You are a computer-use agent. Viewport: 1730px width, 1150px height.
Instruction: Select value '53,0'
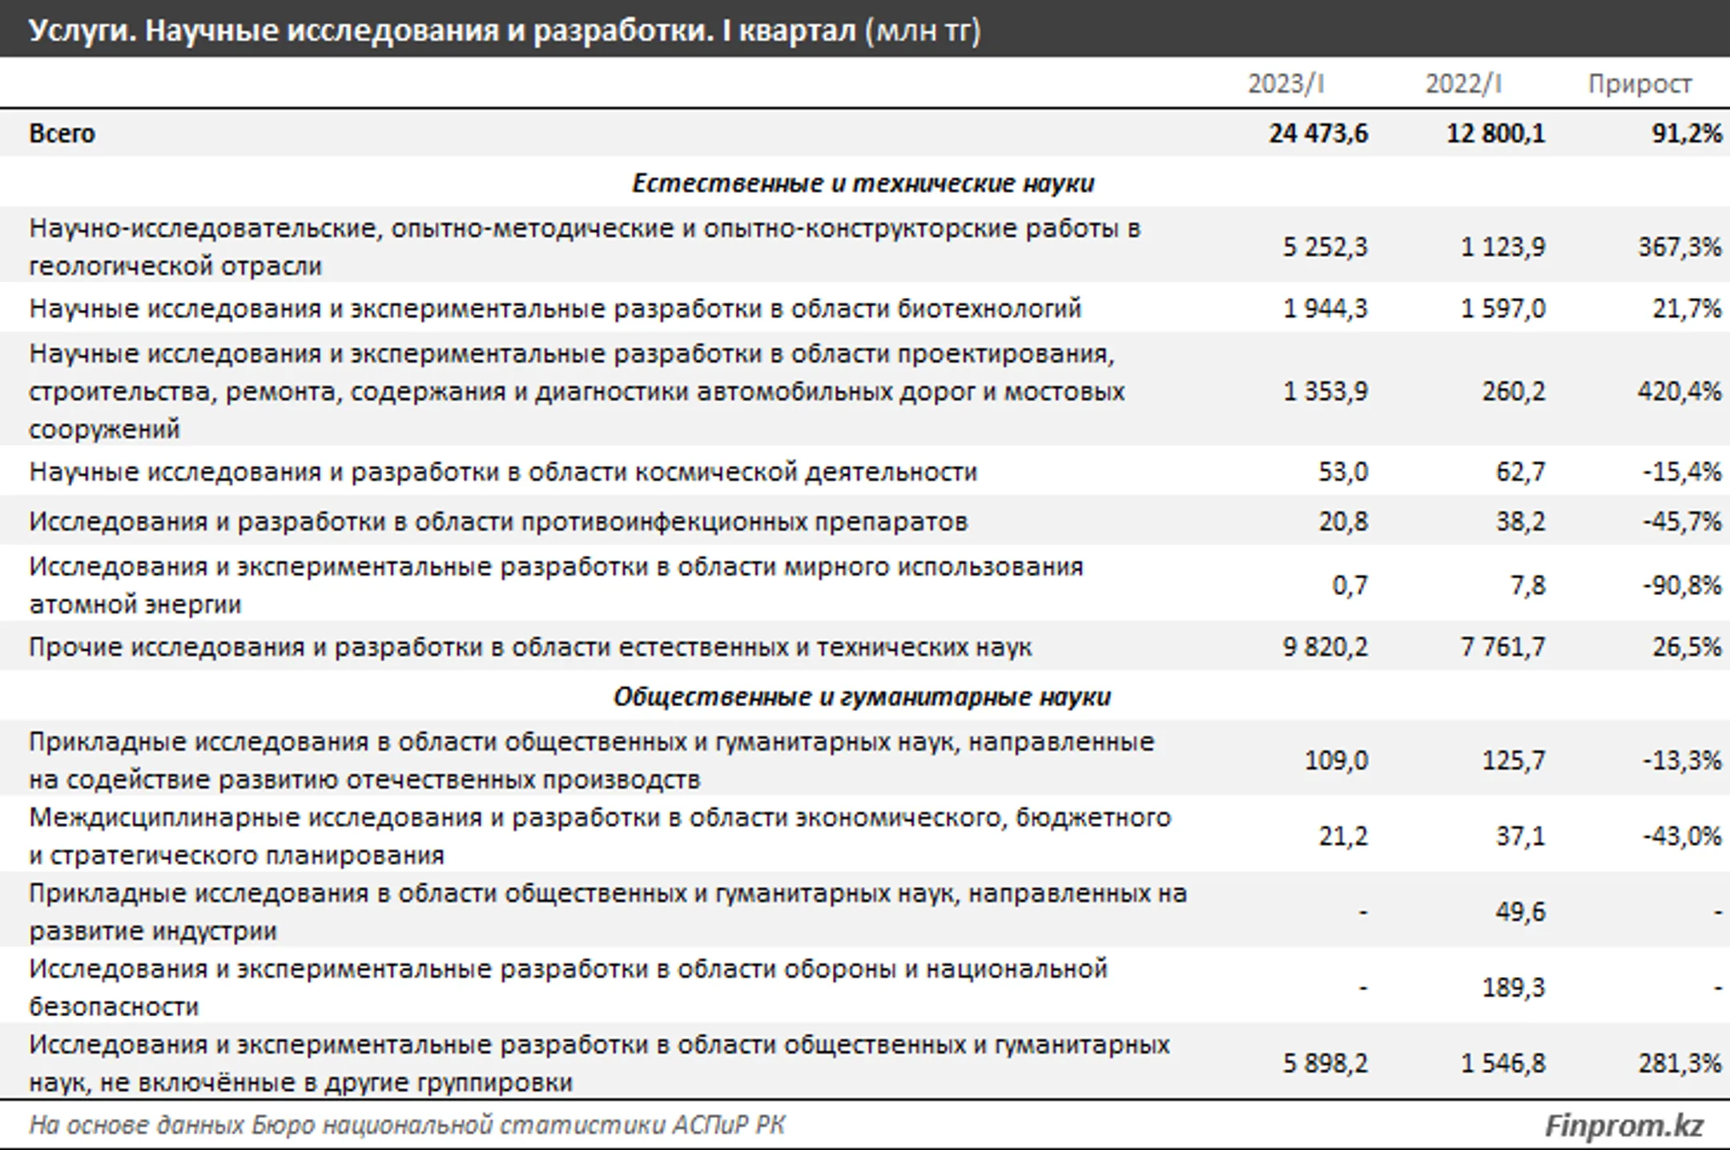click(1343, 472)
